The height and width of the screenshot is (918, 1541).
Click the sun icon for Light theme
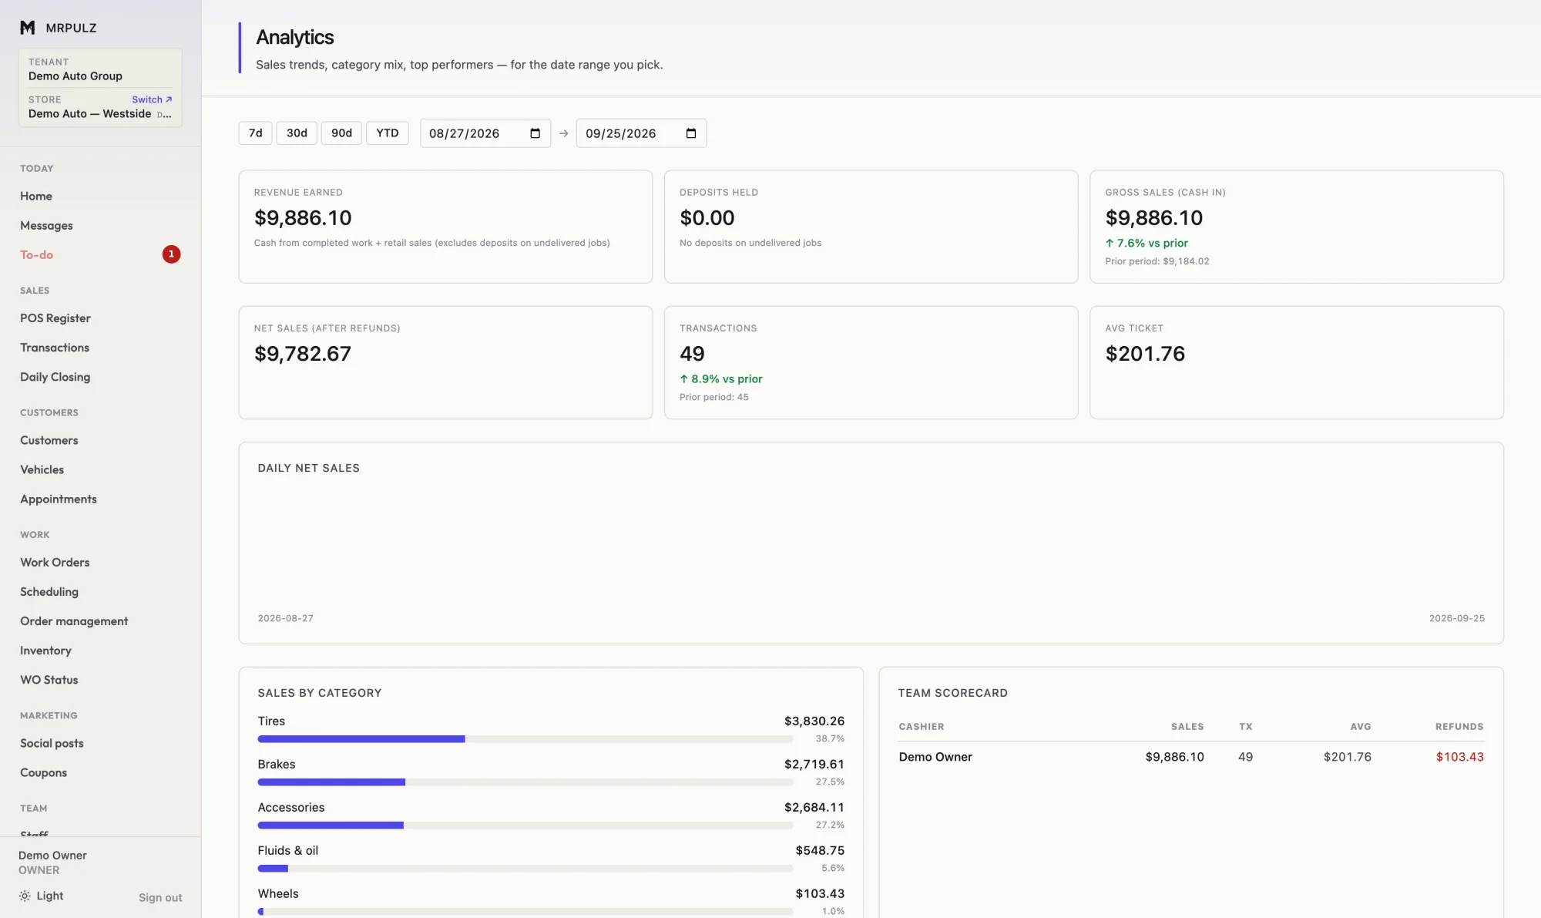(x=25, y=896)
